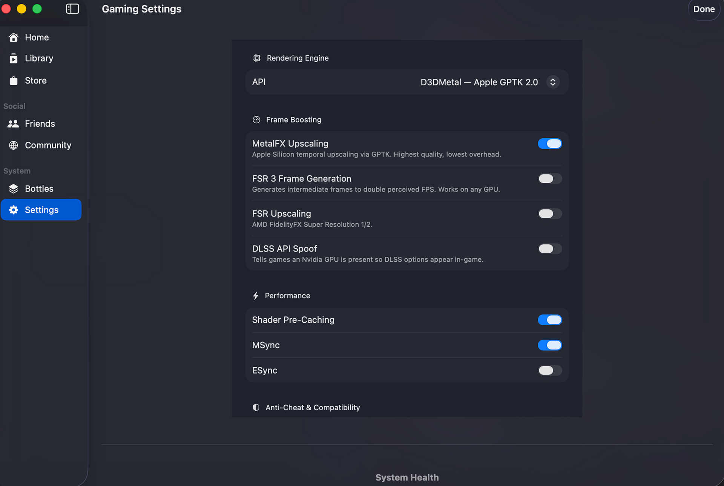Turn off the MSync switch
The image size is (724, 486).
(x=549, y=345)
